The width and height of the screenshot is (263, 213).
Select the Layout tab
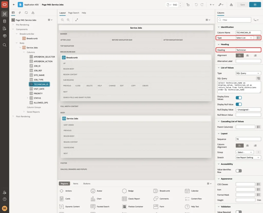pos(62,13)
